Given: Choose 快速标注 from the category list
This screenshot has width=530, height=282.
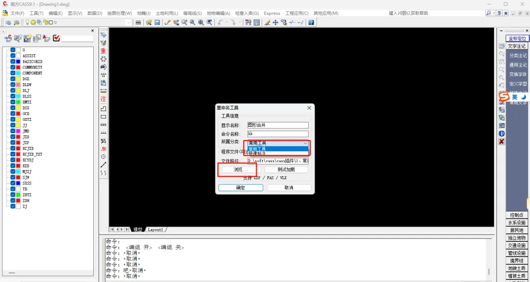Looking at the screenshot, I should pyautogui.click(x=278, y=153).
